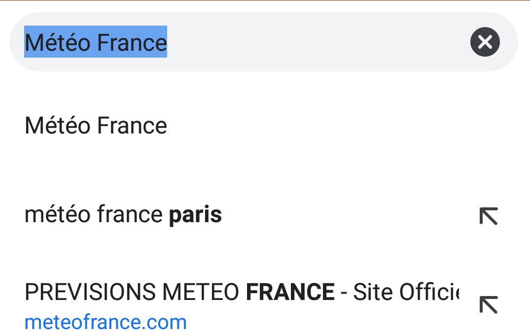This screenshot has height=332, width=530.
Task: Tap the arrow icon beside météo france paris
Action: 489,216
